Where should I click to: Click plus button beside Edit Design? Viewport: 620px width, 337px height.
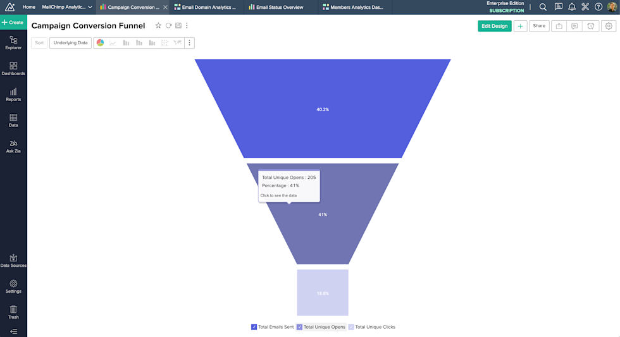(x=520, y=26)
